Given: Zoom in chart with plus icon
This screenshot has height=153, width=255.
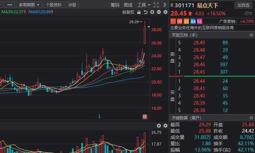Looking at the screenshot, I should [x=152, y=12].
